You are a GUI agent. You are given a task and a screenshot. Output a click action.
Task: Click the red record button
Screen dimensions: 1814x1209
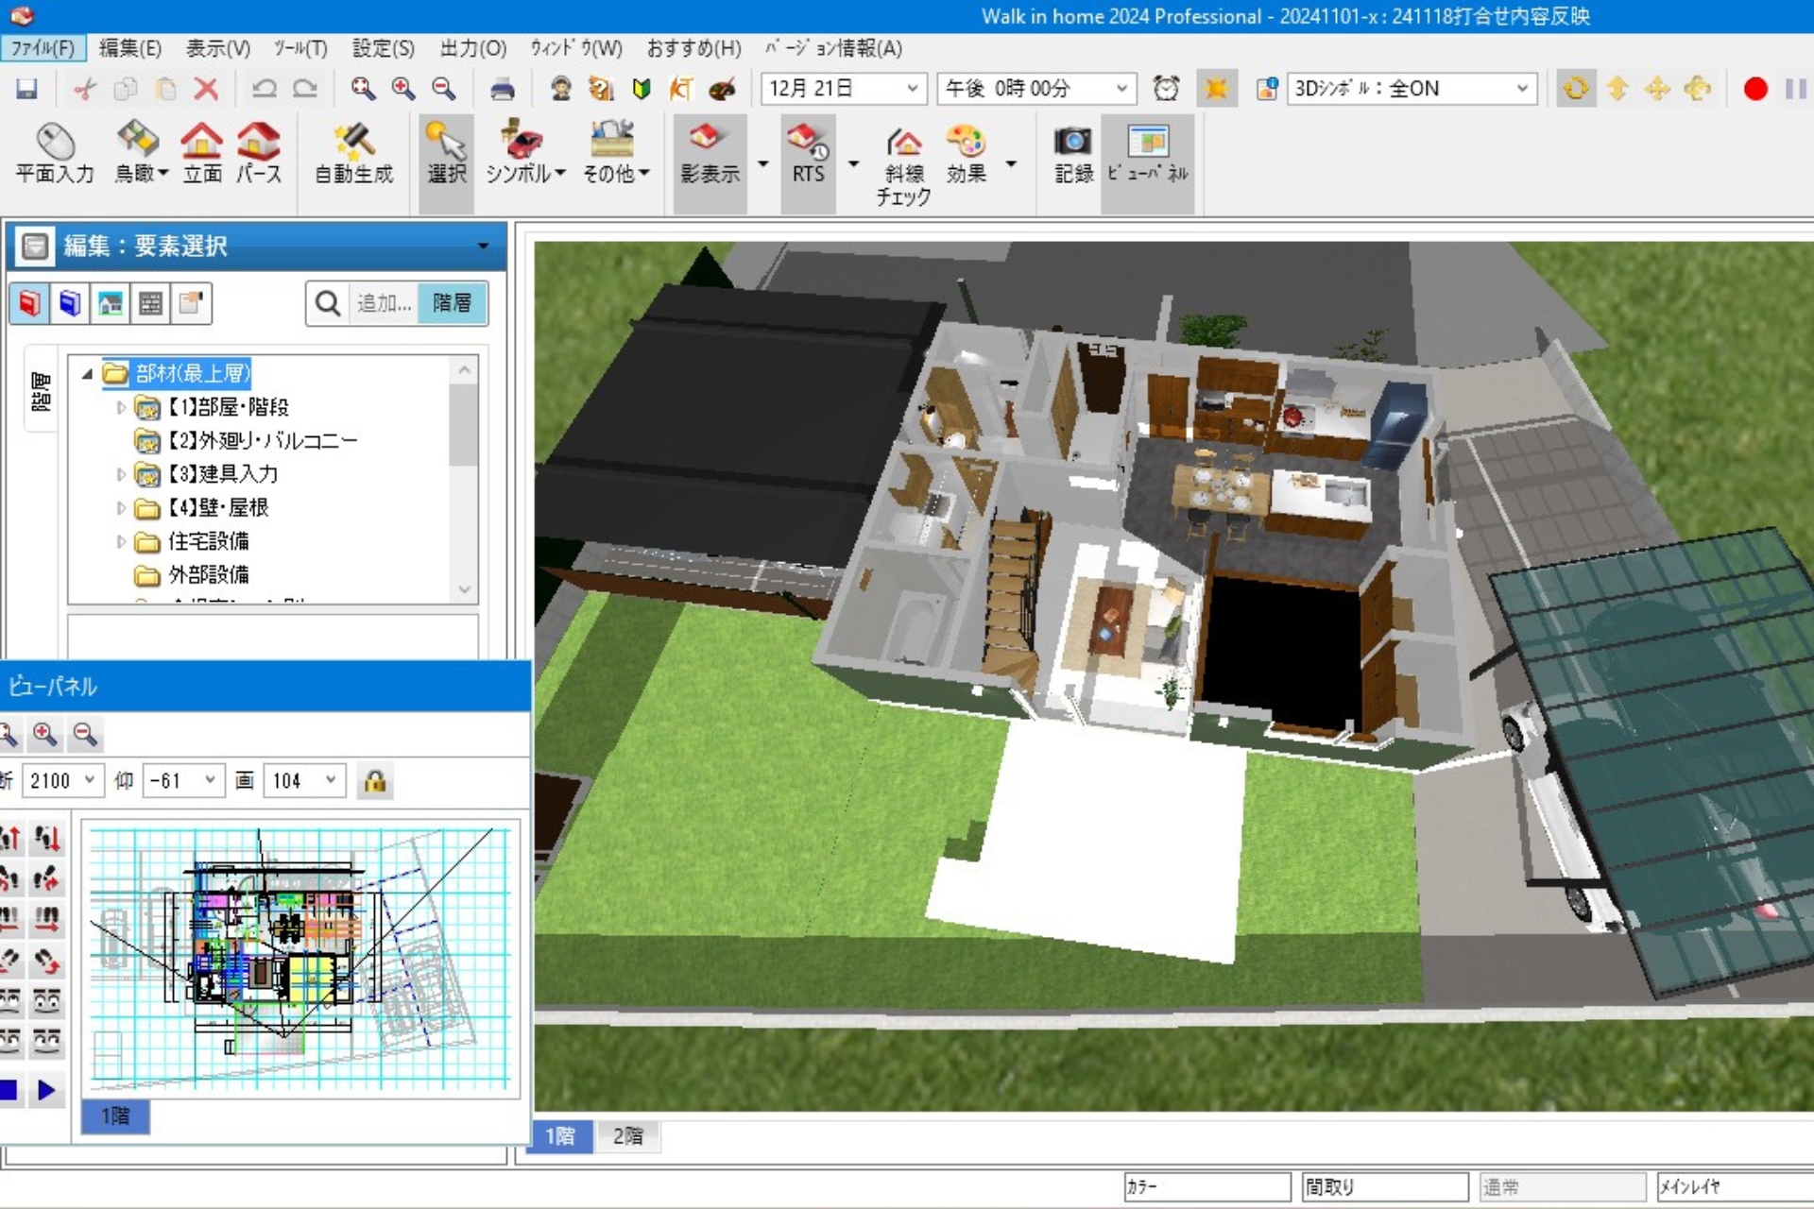pyautogui.click(x=1754, y=89)
